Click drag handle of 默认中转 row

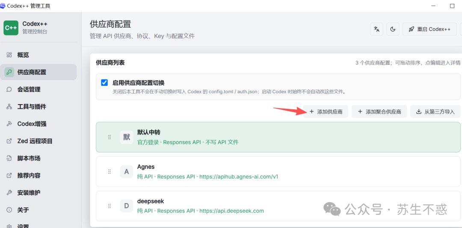[110, 137]
